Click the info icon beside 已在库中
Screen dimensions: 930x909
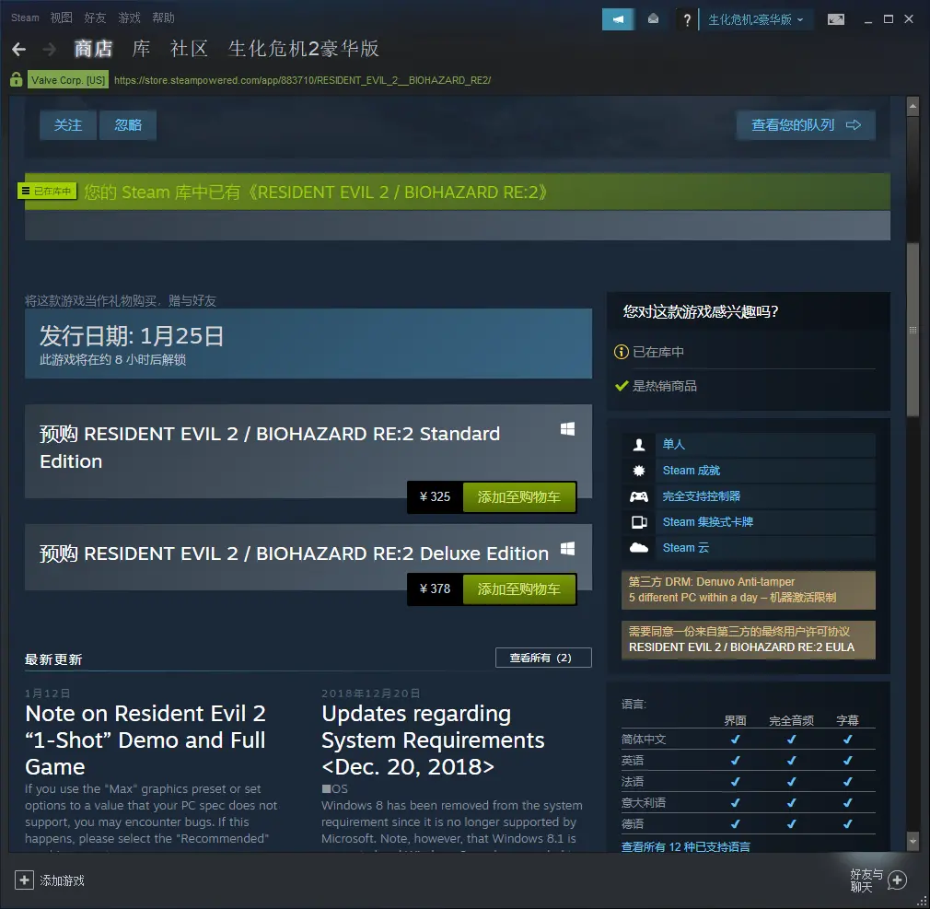621,352
